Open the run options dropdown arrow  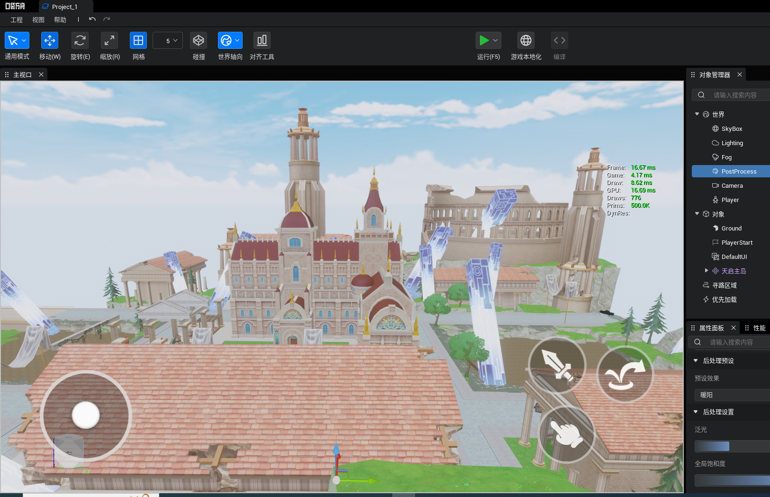(x=496, y=40)
